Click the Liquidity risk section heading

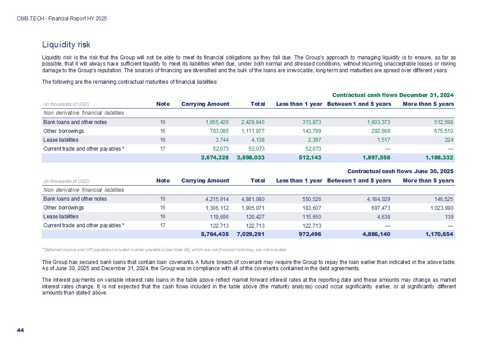[66, 45]
